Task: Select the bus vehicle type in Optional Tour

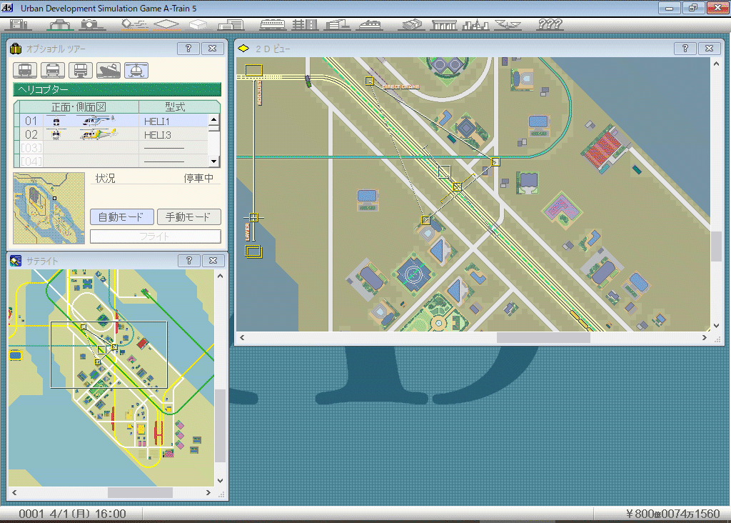Action: tap(25, 71)
